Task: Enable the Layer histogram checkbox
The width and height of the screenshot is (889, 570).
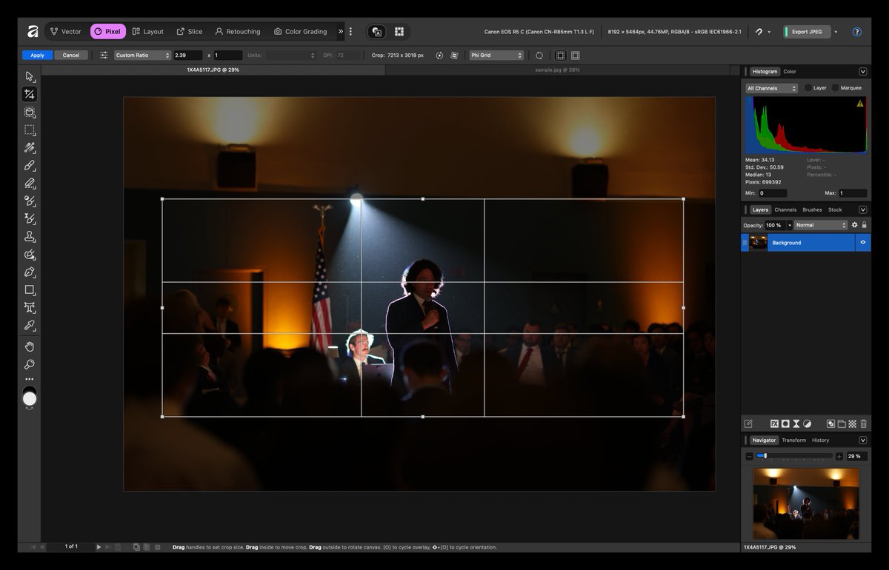Action: click(x=808, y=88)
